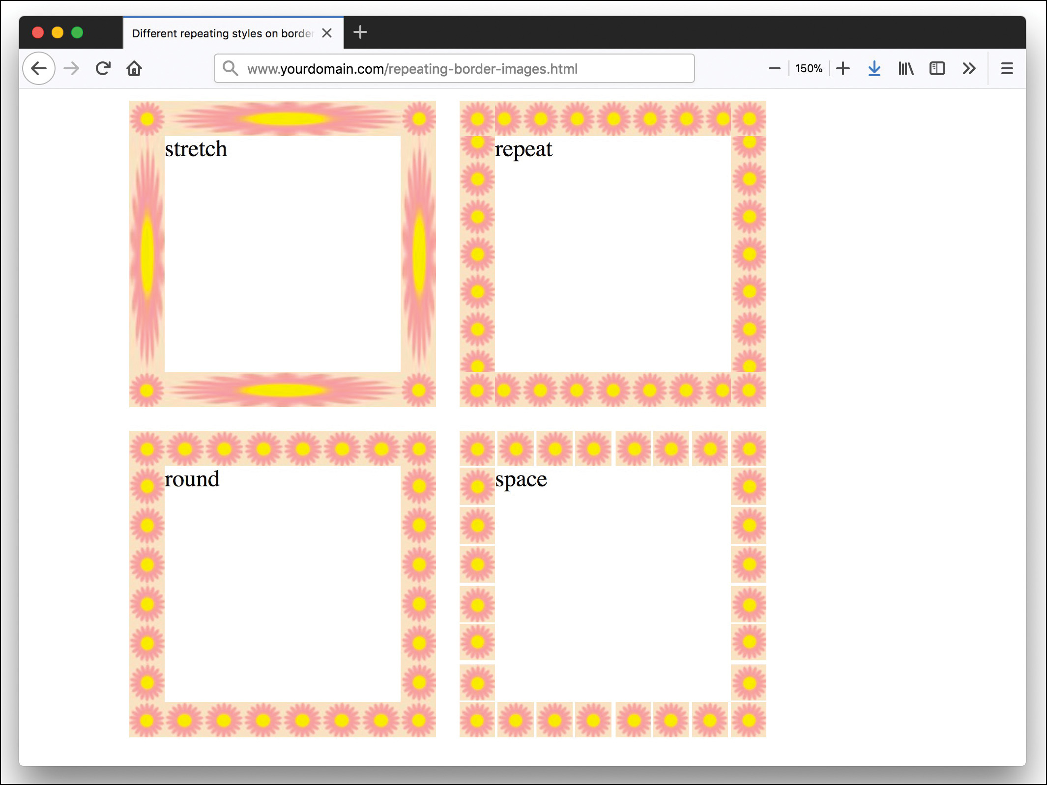The image size is (1047, 785).
Task: Reload the current page
Action: tap(103, 68)
